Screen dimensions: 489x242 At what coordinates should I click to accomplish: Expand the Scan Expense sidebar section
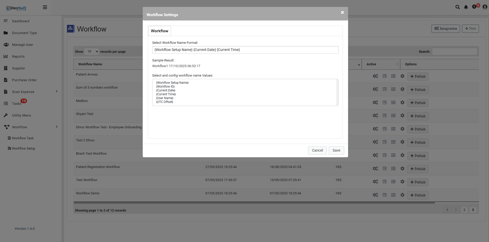pyautogui.click(x=23, y=92)
